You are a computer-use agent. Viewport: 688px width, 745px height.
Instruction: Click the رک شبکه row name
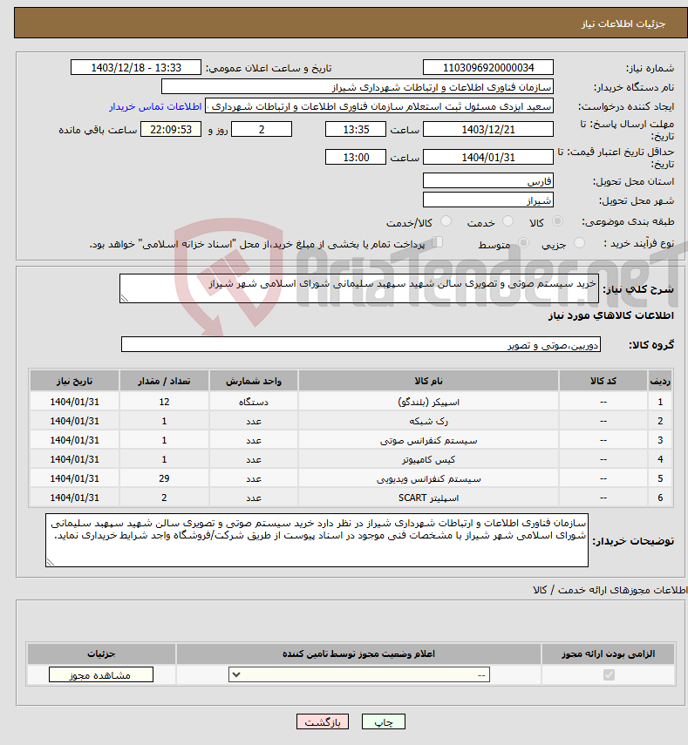coord(428,421)
